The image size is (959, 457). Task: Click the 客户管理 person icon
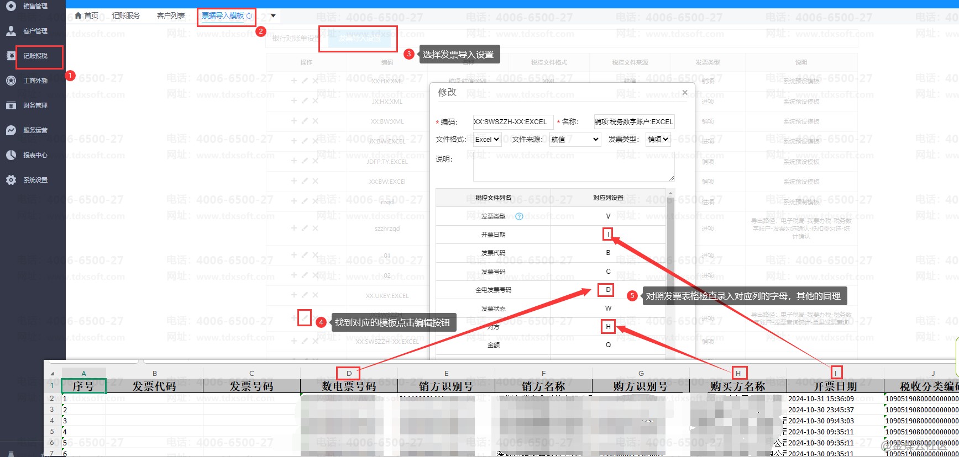pos(11,31)
